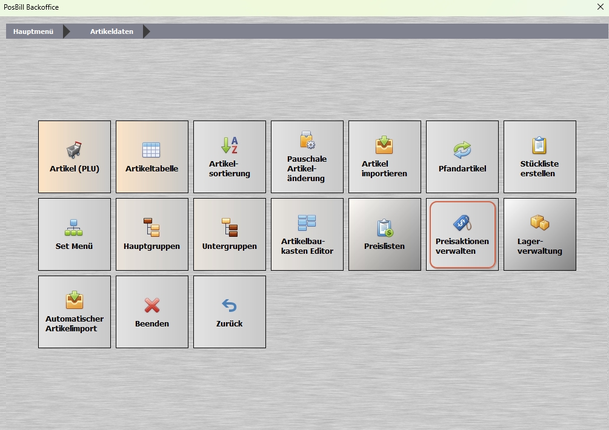Screen dimensions: 609x430
Task: Navigate to Hauptmenü in the breadcrumb
Action: (x=34, y=31)
